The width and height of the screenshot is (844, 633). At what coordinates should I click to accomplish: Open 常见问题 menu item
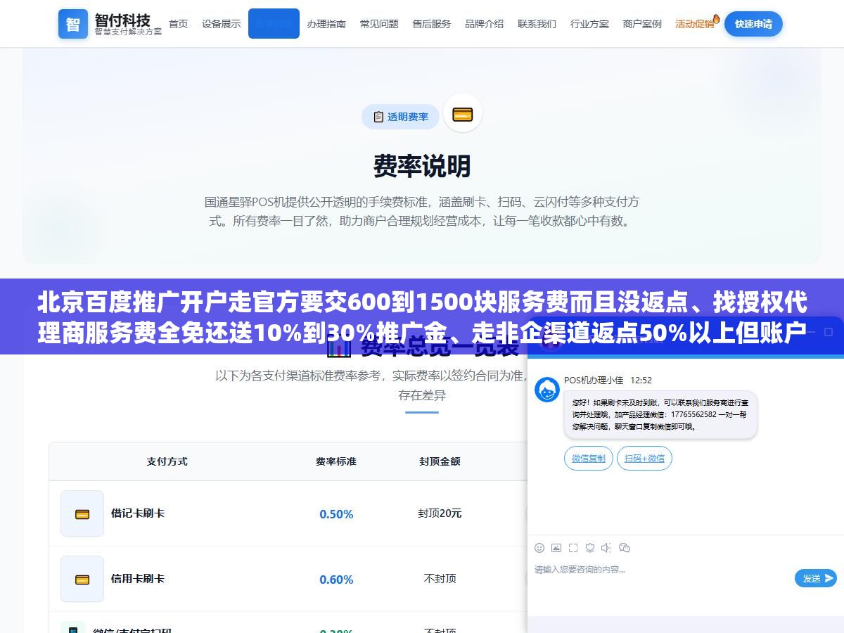379,24
